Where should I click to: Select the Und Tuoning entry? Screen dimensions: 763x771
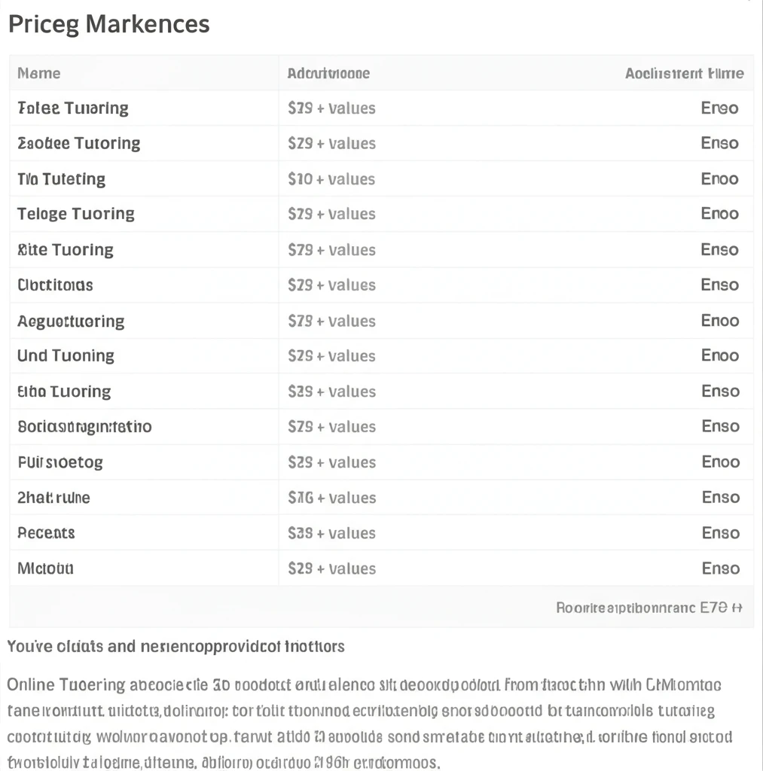point(66,355)
